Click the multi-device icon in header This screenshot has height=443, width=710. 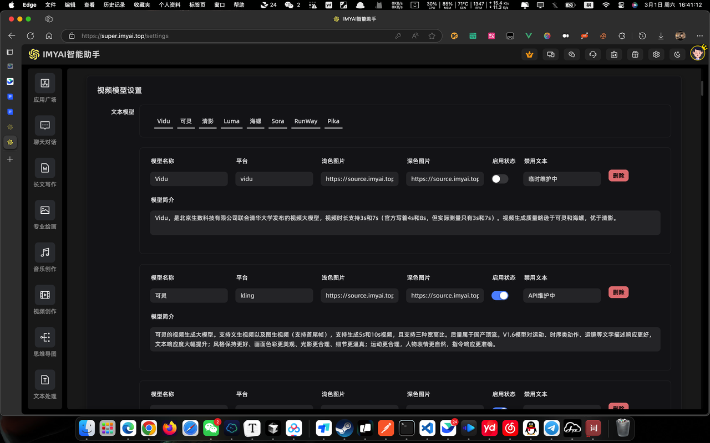(x=551, y=54)
